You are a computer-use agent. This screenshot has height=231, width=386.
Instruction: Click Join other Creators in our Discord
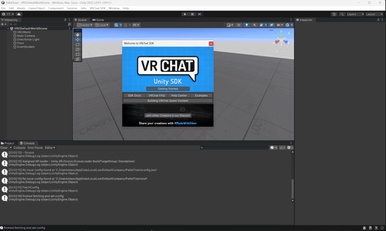(x=168, y=115)
